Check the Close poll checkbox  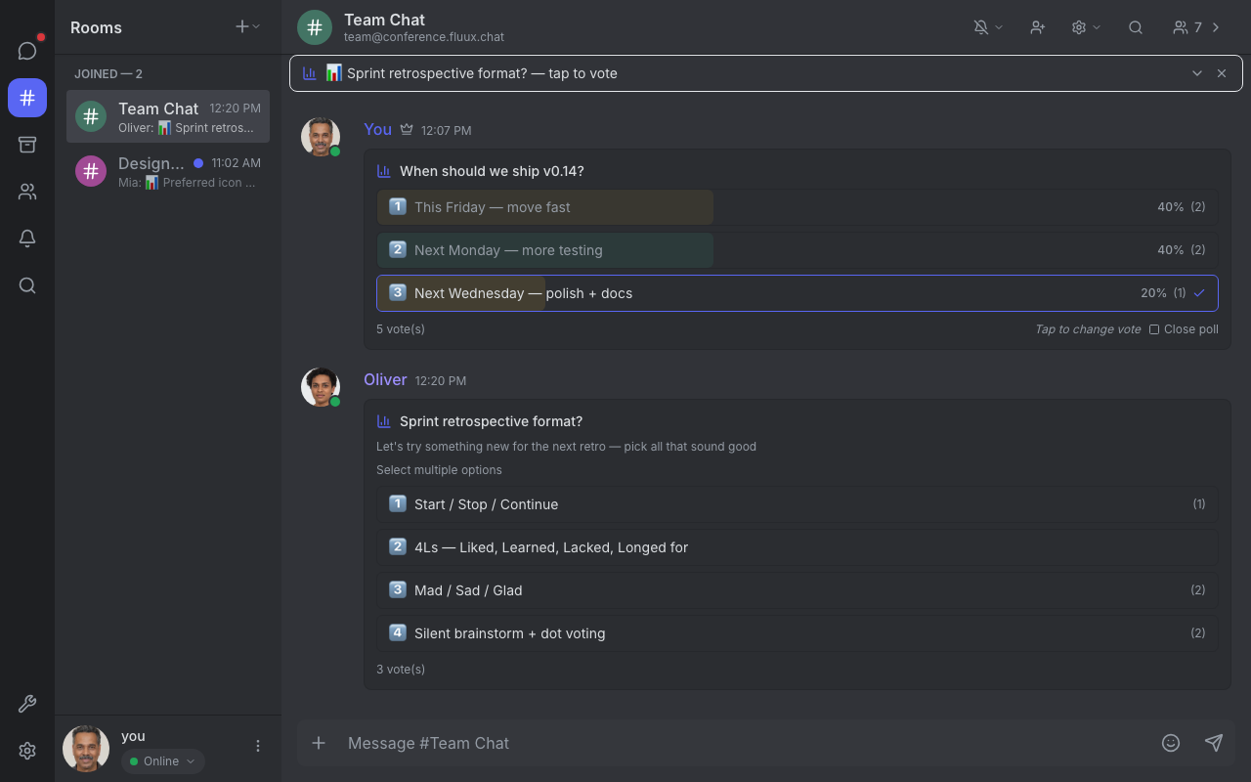tap(1154, 329)
